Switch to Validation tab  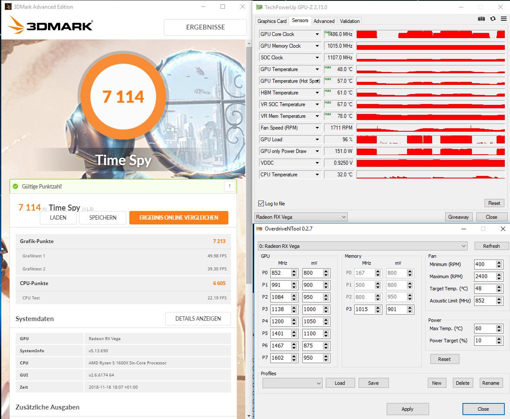[x=350, y=21]
